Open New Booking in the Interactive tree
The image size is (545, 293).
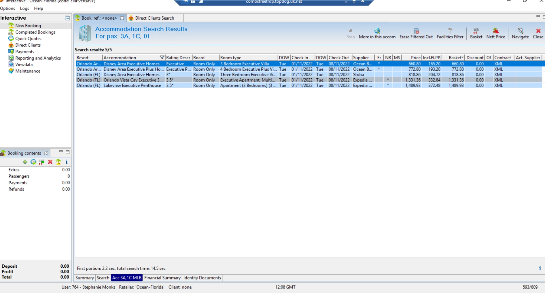(x=28, y=26)
